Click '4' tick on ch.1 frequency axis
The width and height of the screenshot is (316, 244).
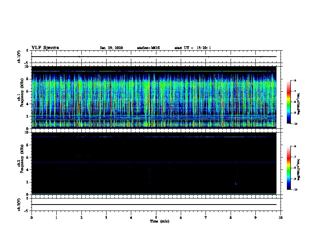pos(28,104)
